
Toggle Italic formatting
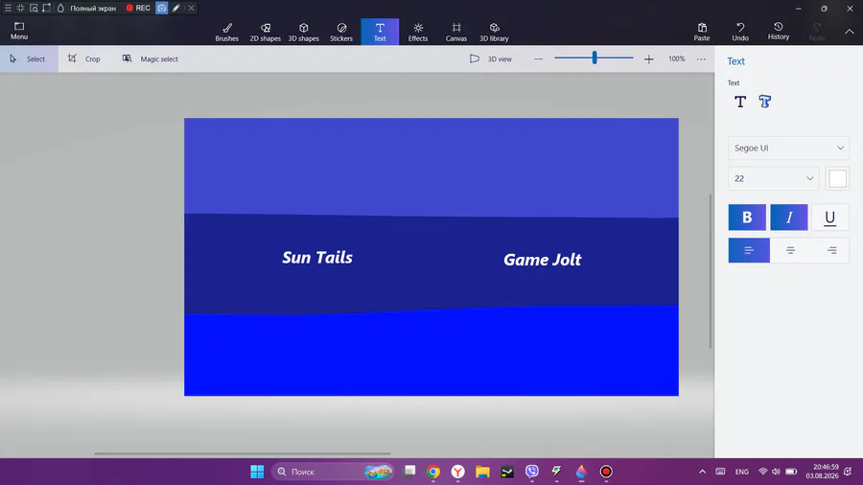pyautogui.click(x=789, y=218)
